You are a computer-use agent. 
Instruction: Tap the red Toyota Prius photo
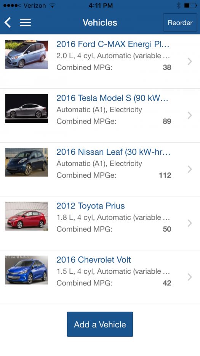coord(27,216)
